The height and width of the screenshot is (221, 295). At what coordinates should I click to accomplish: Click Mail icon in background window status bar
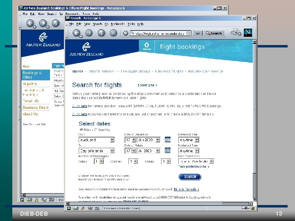29,200
